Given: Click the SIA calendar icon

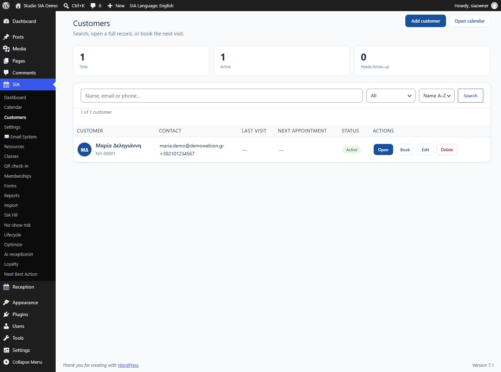Looking at the screenshot, I should (x=6, y=84).
